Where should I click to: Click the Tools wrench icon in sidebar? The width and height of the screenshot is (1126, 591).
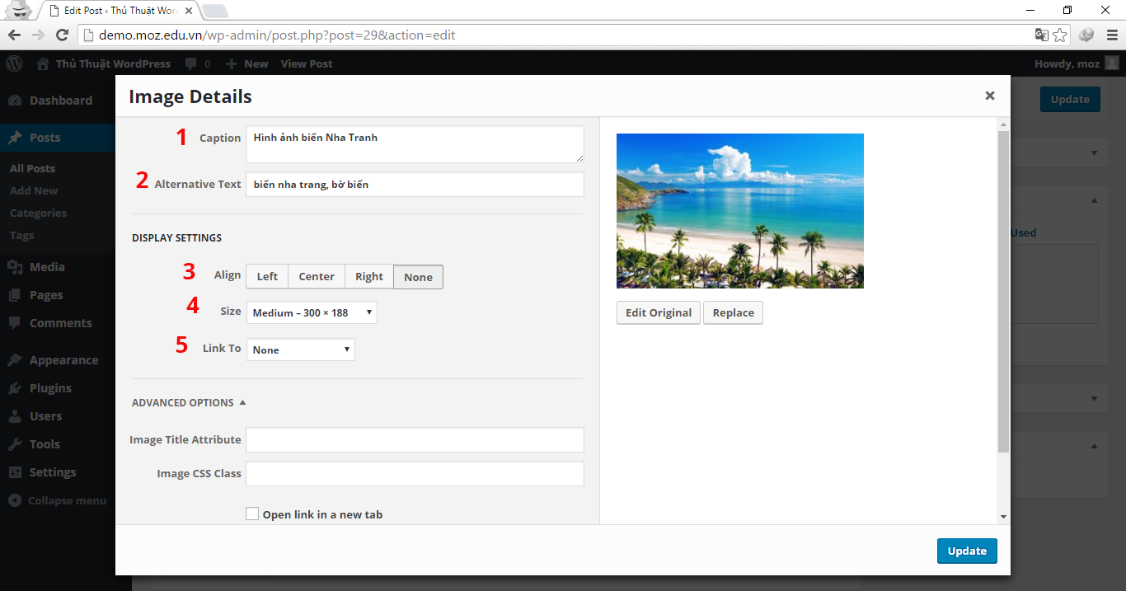click(15, 444)
